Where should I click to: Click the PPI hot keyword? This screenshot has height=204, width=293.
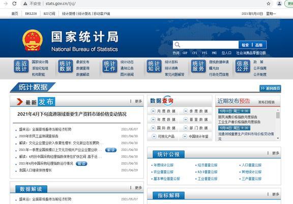tap(204, 53)
